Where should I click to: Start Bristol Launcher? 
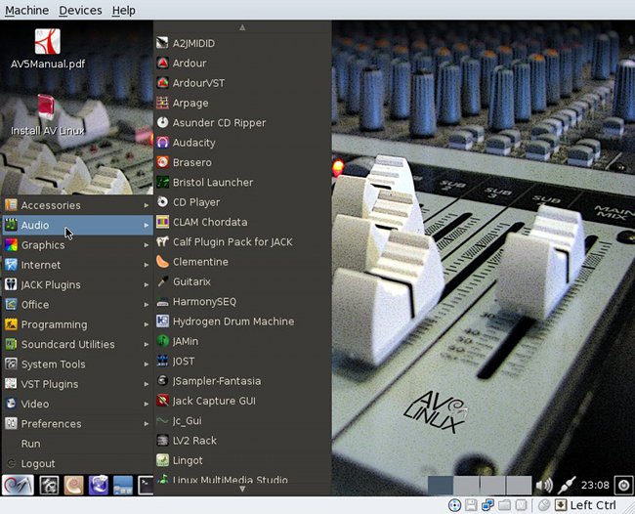pos(242,183)
